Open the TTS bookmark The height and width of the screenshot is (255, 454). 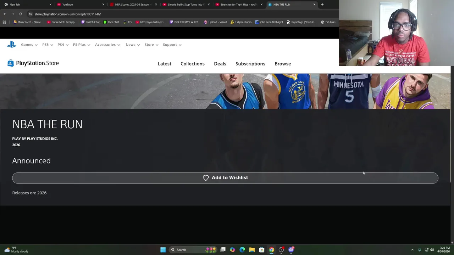[x=127, y=22]
